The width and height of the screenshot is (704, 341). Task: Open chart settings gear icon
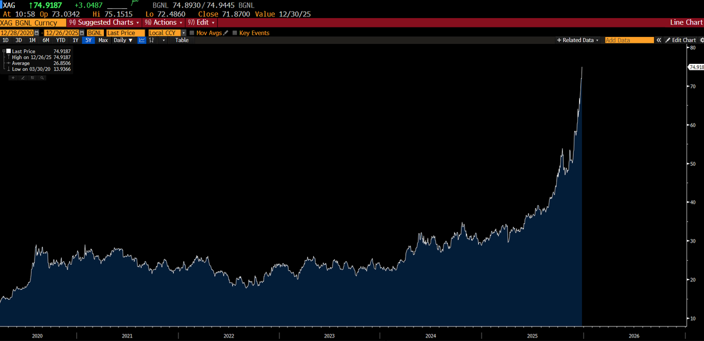pos(701,40)
